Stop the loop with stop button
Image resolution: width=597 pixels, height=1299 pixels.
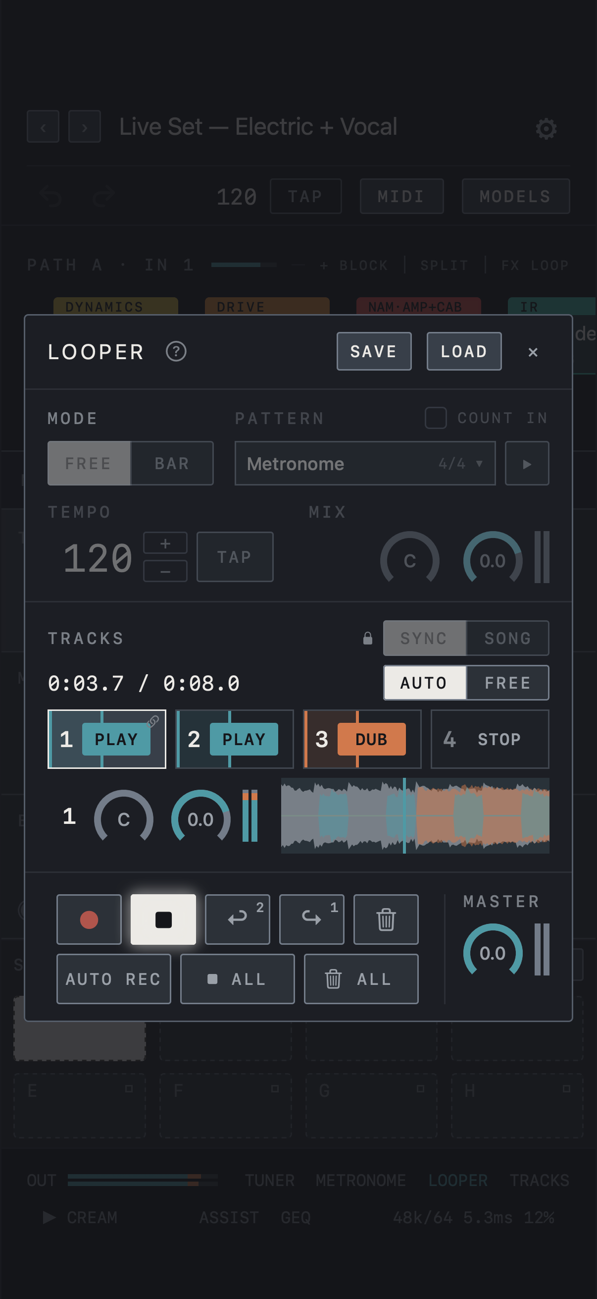(x=163, y=920)
